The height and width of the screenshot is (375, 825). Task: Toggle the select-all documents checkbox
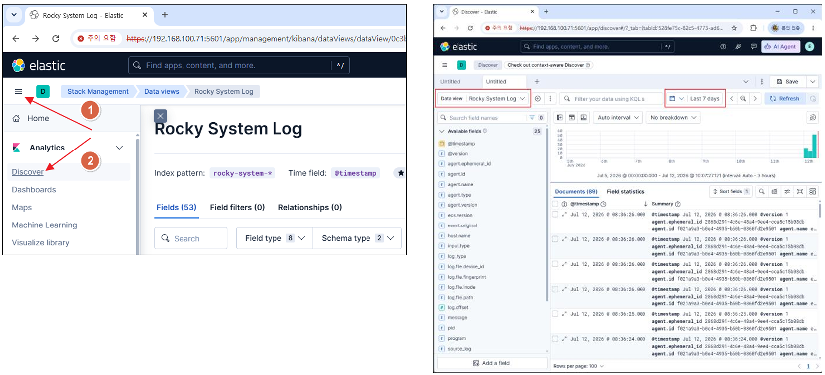(x=555, y=204)
